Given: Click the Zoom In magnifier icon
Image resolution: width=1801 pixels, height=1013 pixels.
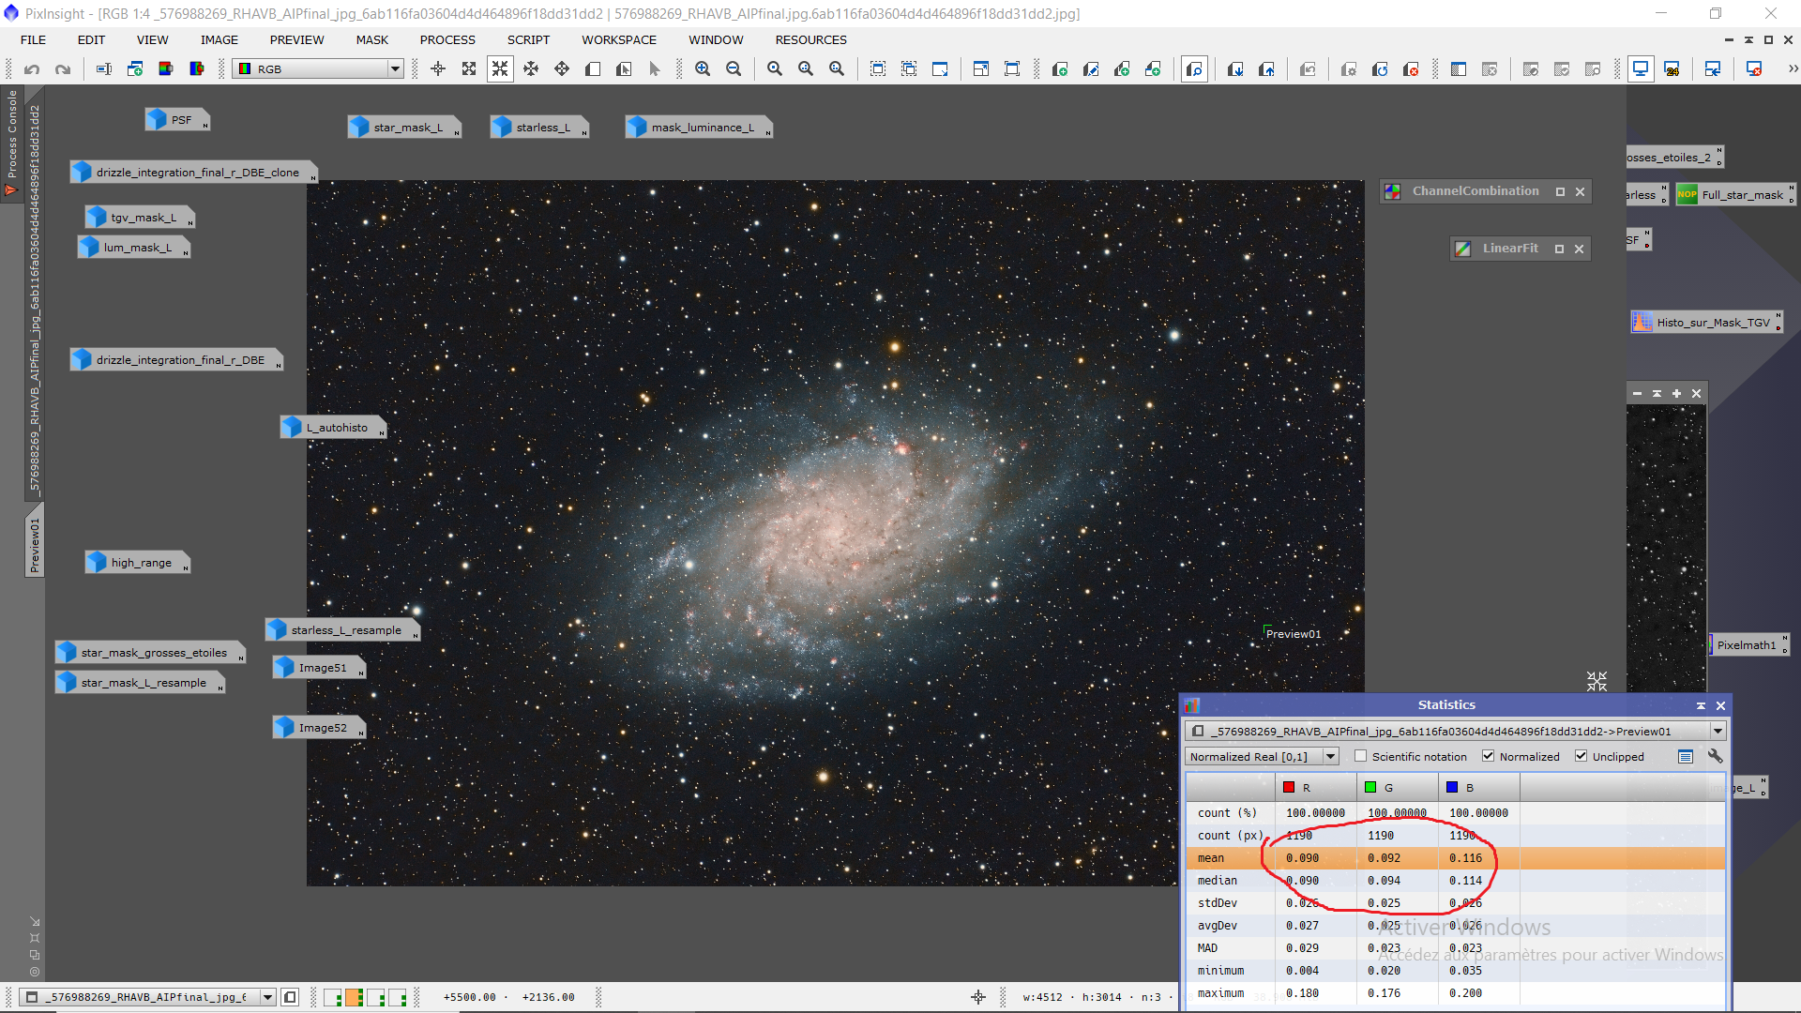Looking at the screenshot, I should [703, 68].
